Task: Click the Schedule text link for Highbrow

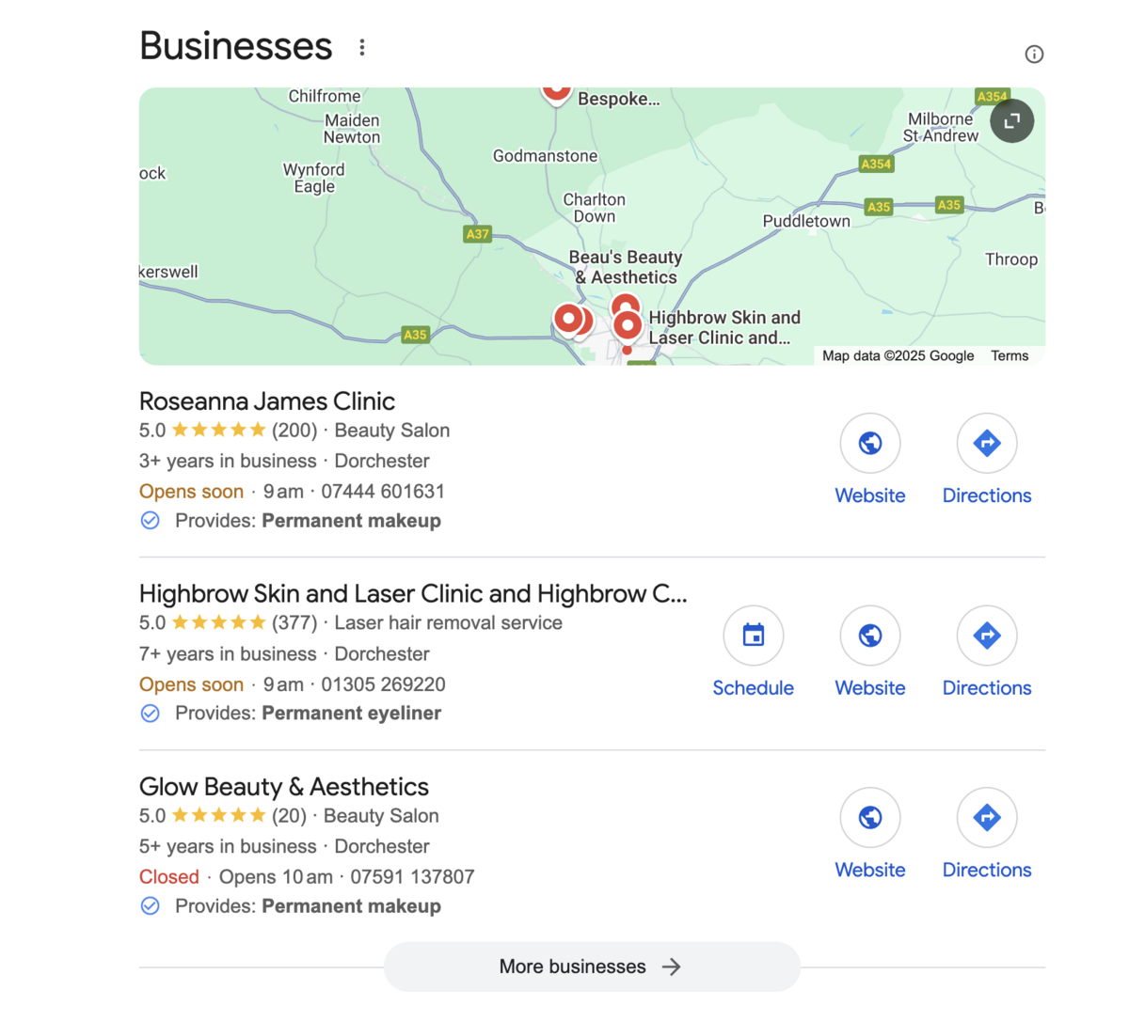Action: (x=754, y=688)
